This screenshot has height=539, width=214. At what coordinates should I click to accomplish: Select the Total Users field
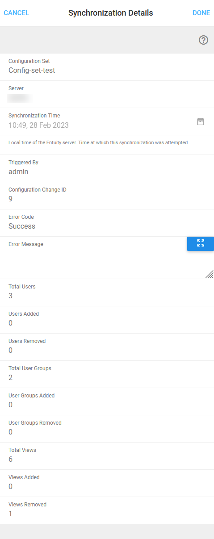107,292
